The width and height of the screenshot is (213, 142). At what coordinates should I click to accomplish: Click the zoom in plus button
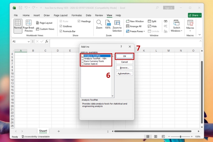pyautogui.click(x=192, y=137)
